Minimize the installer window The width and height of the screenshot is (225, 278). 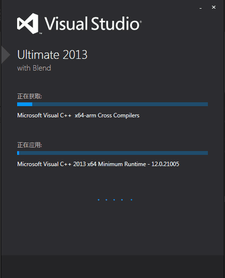200,8
